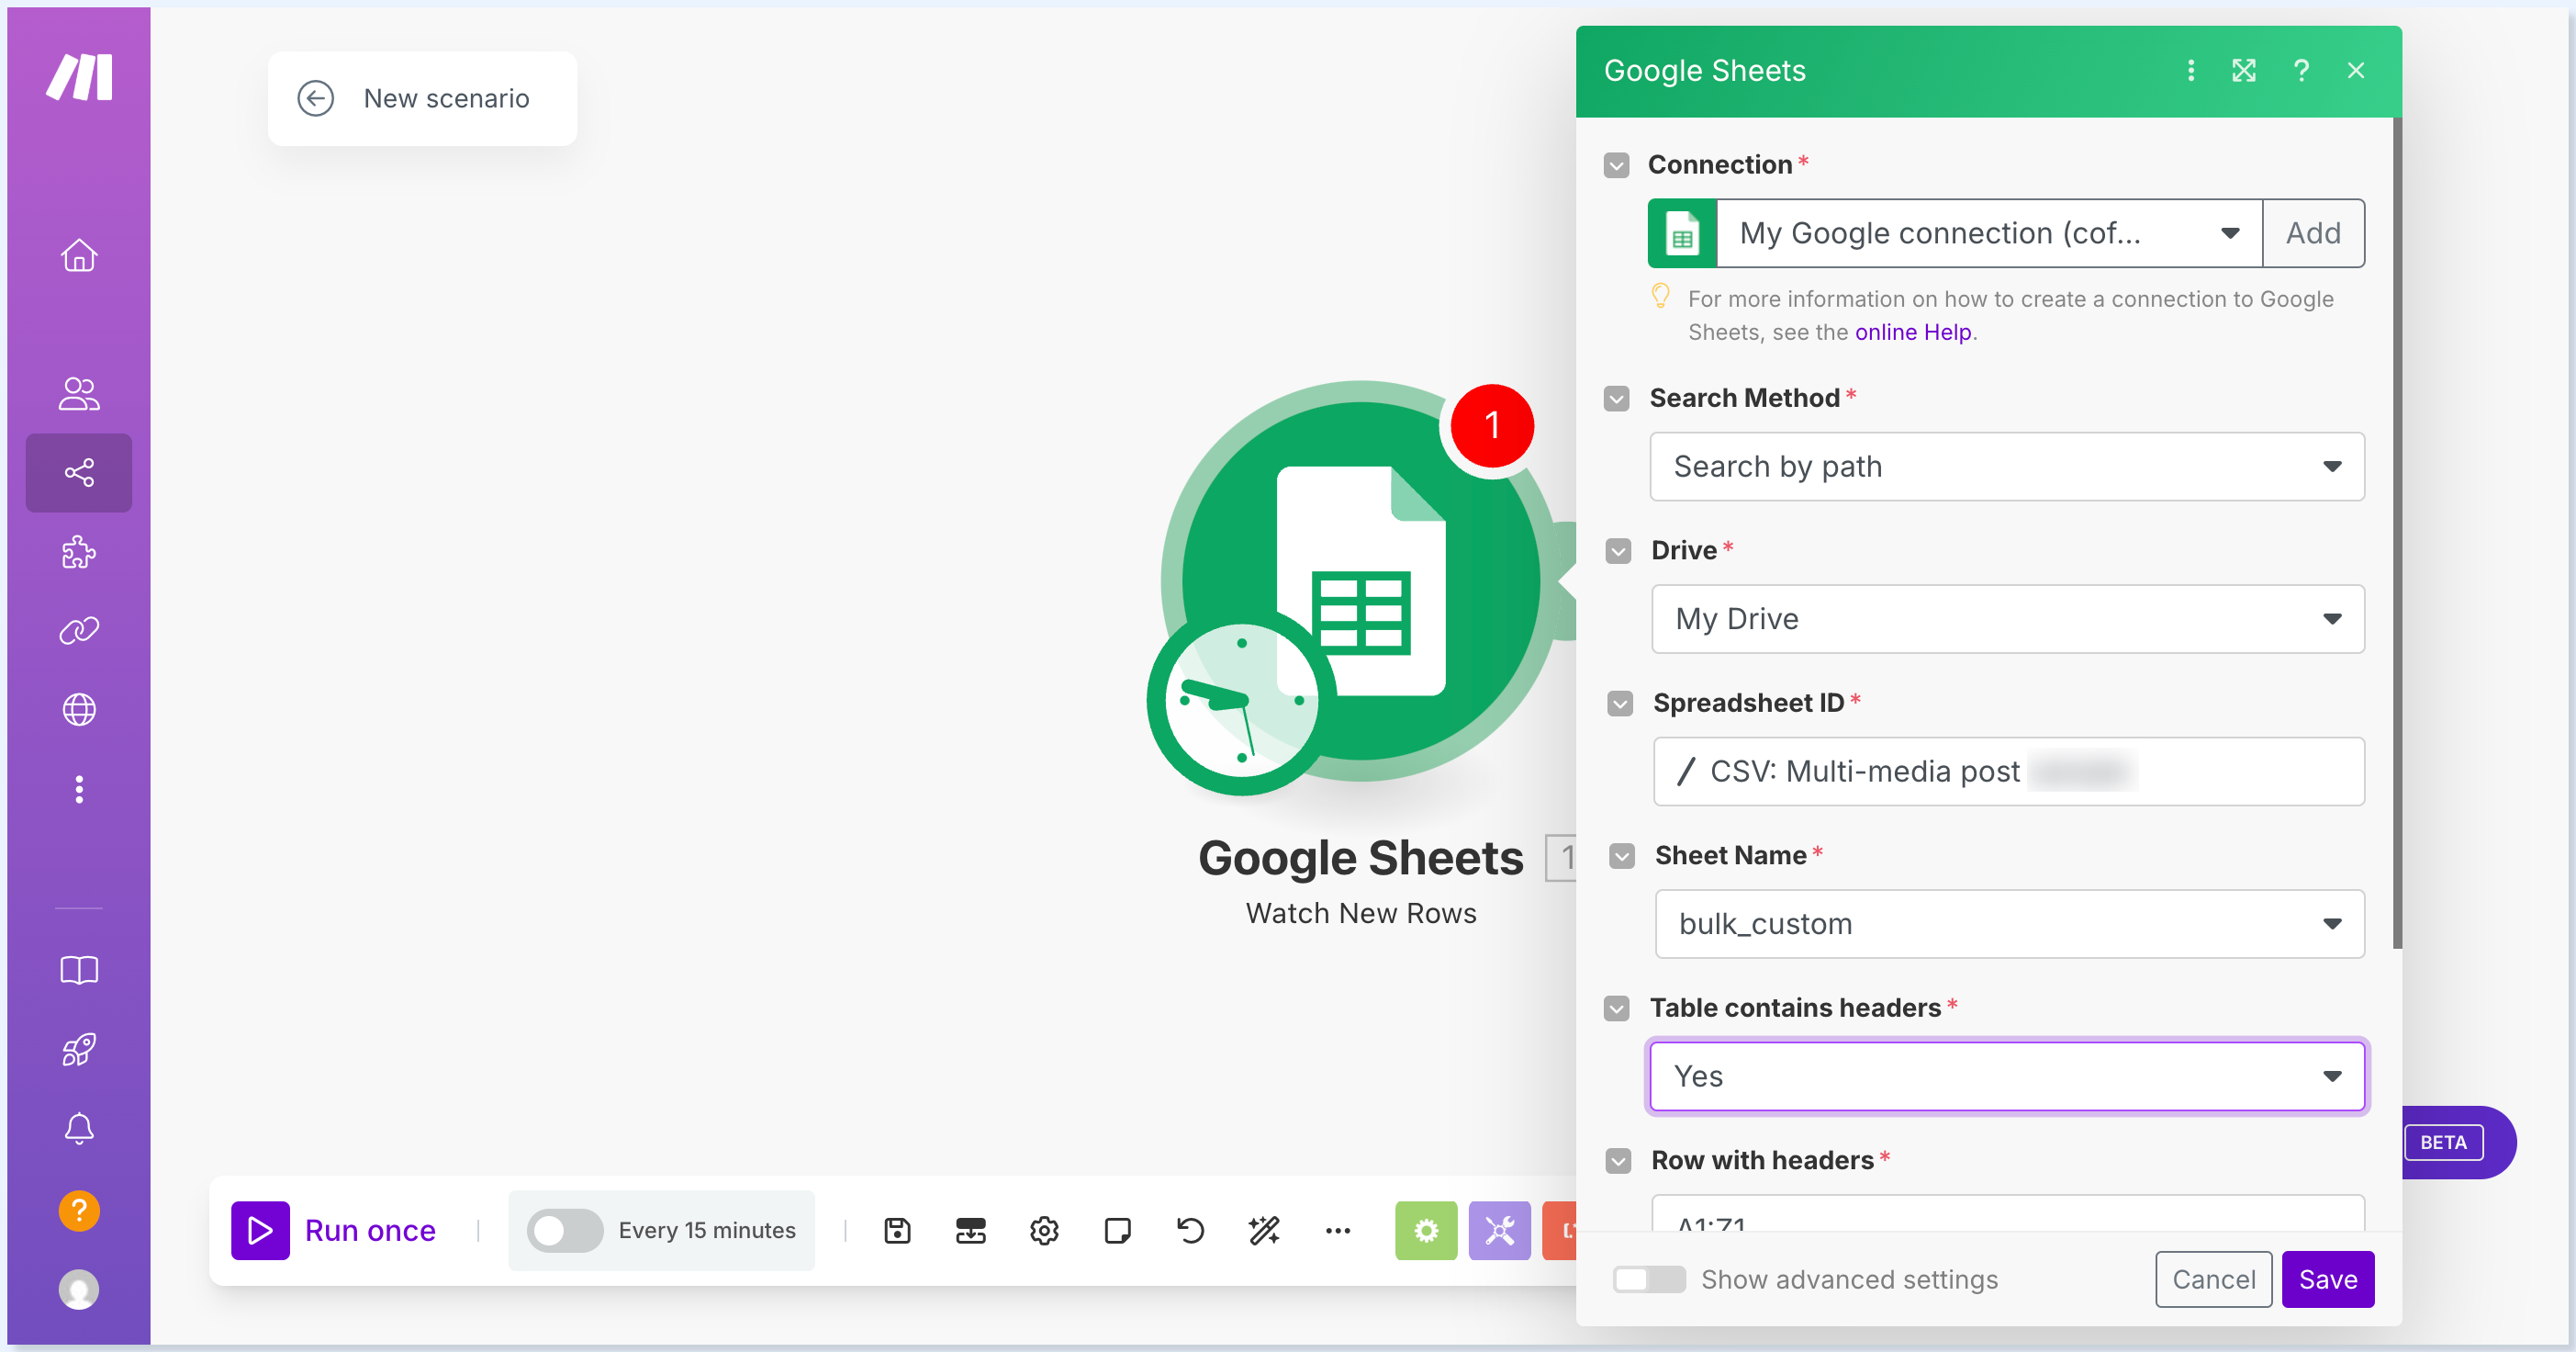Go back using the arrow next to New scenario
The height and width of the screenshot is (1352, 2576).
[x=315, y=98]
